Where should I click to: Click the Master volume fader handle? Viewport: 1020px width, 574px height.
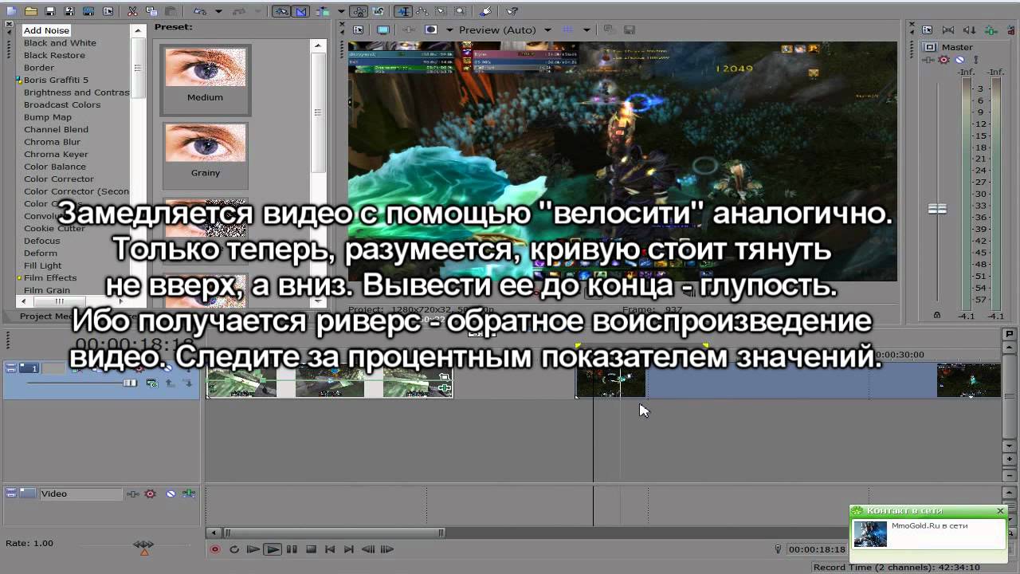point(937,209)
